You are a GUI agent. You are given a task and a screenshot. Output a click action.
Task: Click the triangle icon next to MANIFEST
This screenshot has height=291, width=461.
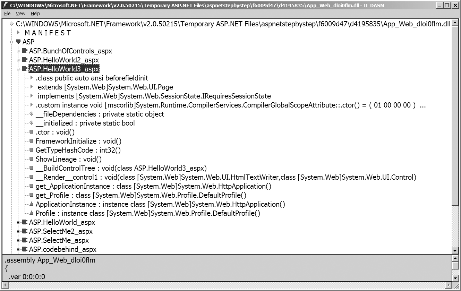click(19, 33)
